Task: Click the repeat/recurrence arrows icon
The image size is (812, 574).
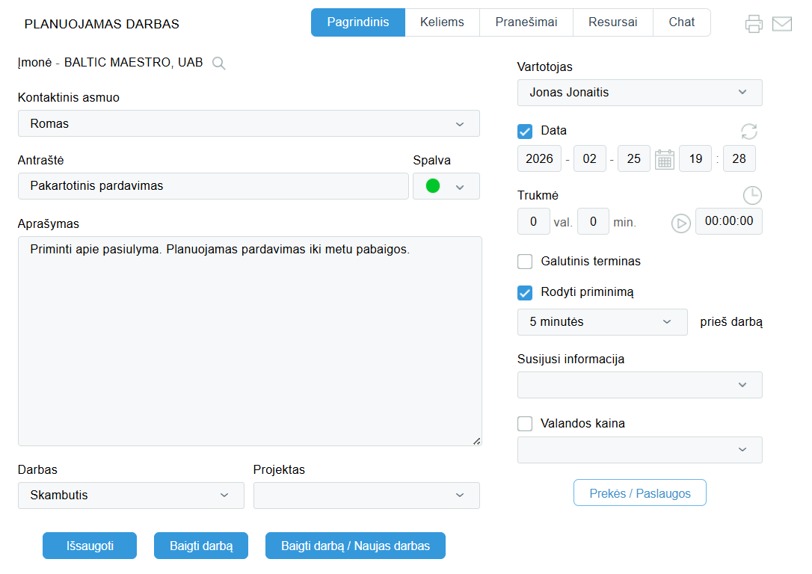Action: (749, 132)
